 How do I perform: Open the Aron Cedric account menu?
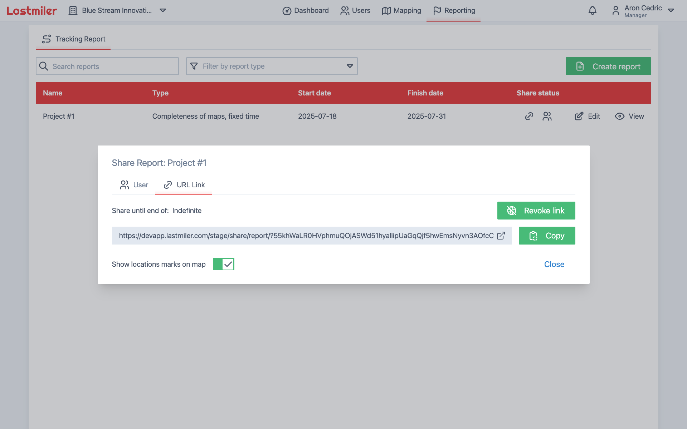point(643,11)
